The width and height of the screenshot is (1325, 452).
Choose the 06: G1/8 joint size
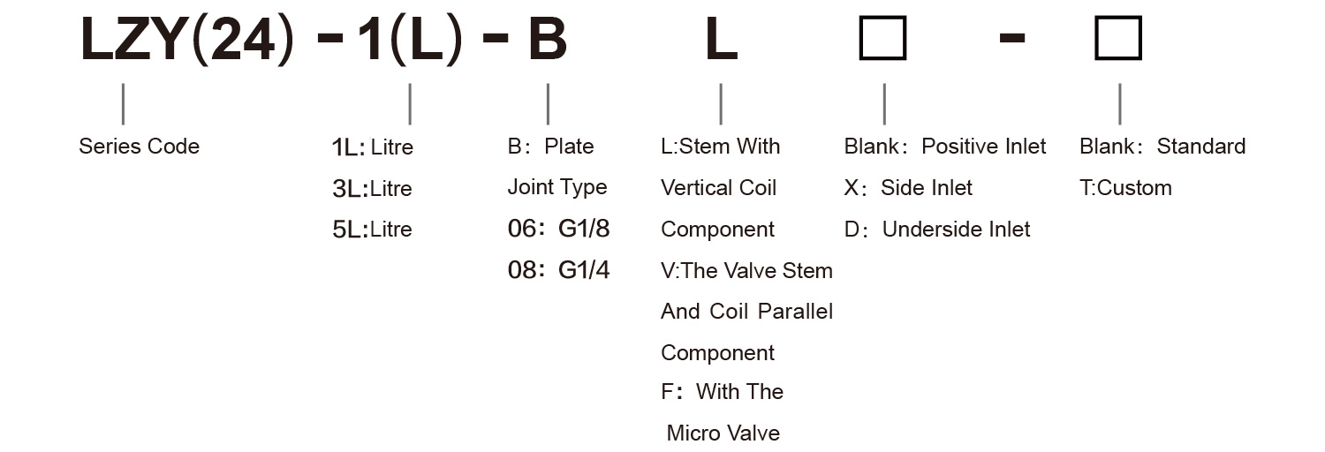tap(558, 229)
